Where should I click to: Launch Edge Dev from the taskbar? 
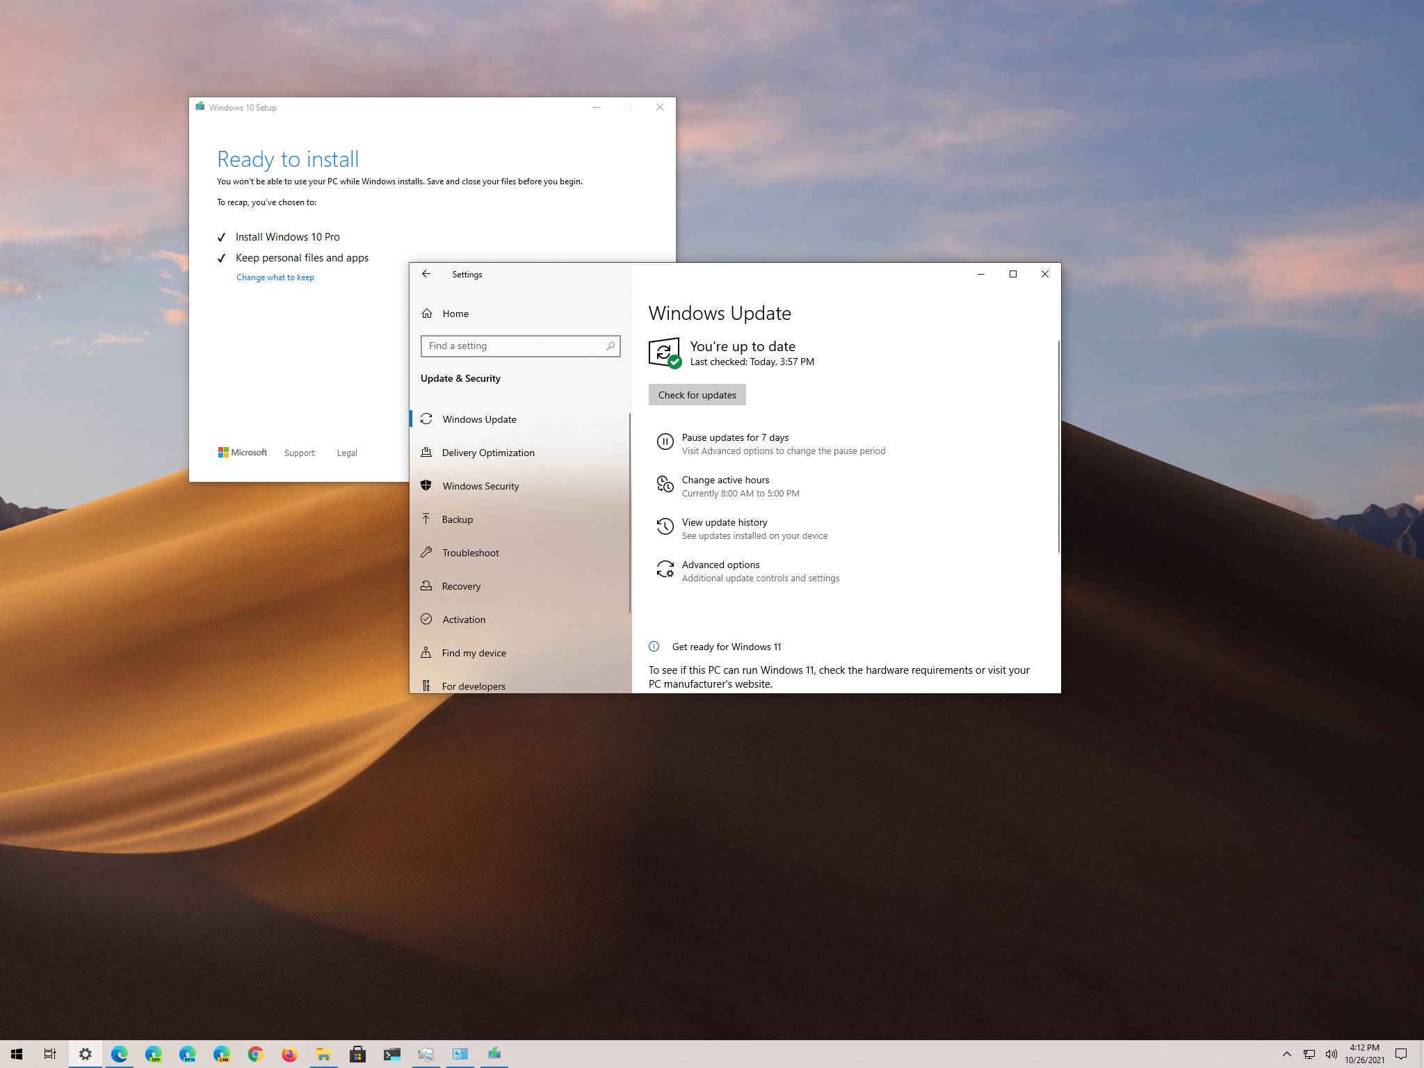point(153,1054)
